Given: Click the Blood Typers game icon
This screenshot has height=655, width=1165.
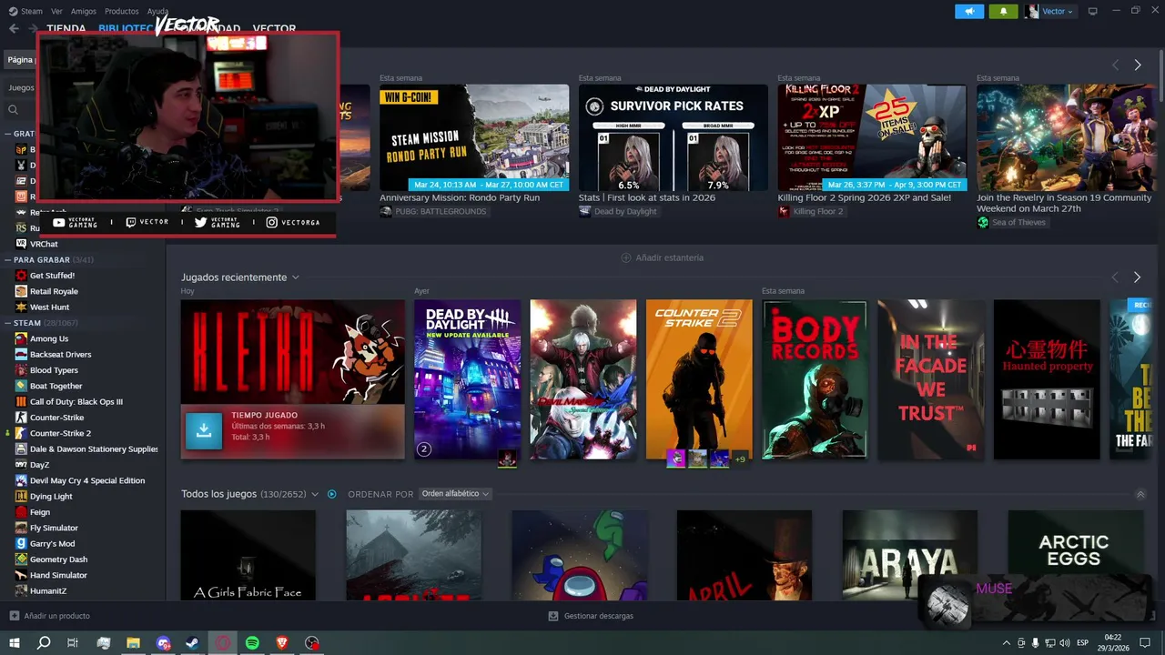Looking at the screenshot, I should pyautogui.click(x=21, y=370).
